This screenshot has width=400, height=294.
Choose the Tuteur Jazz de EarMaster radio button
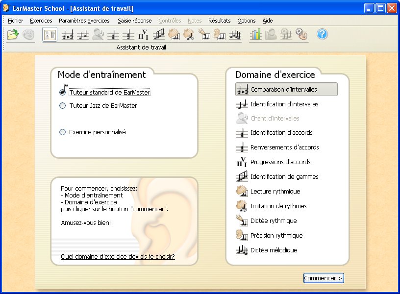(62, 105)
